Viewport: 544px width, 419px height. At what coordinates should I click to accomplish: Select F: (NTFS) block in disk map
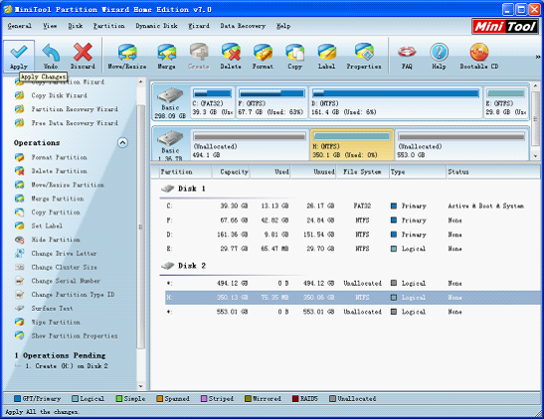[272, 102]
